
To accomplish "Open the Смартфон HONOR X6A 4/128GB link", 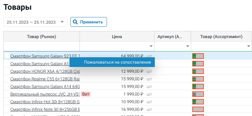I will [45, 71].
